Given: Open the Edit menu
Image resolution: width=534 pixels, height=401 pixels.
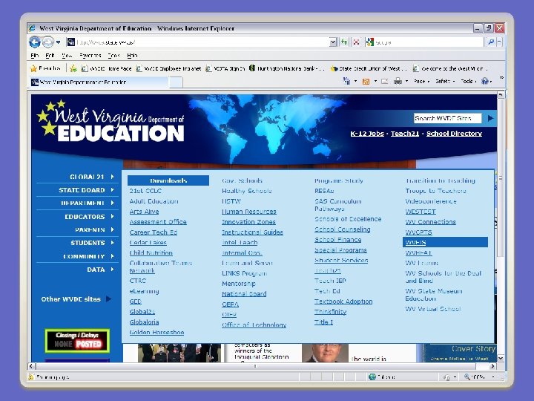Looking at the screenshot, I should 50,55.
